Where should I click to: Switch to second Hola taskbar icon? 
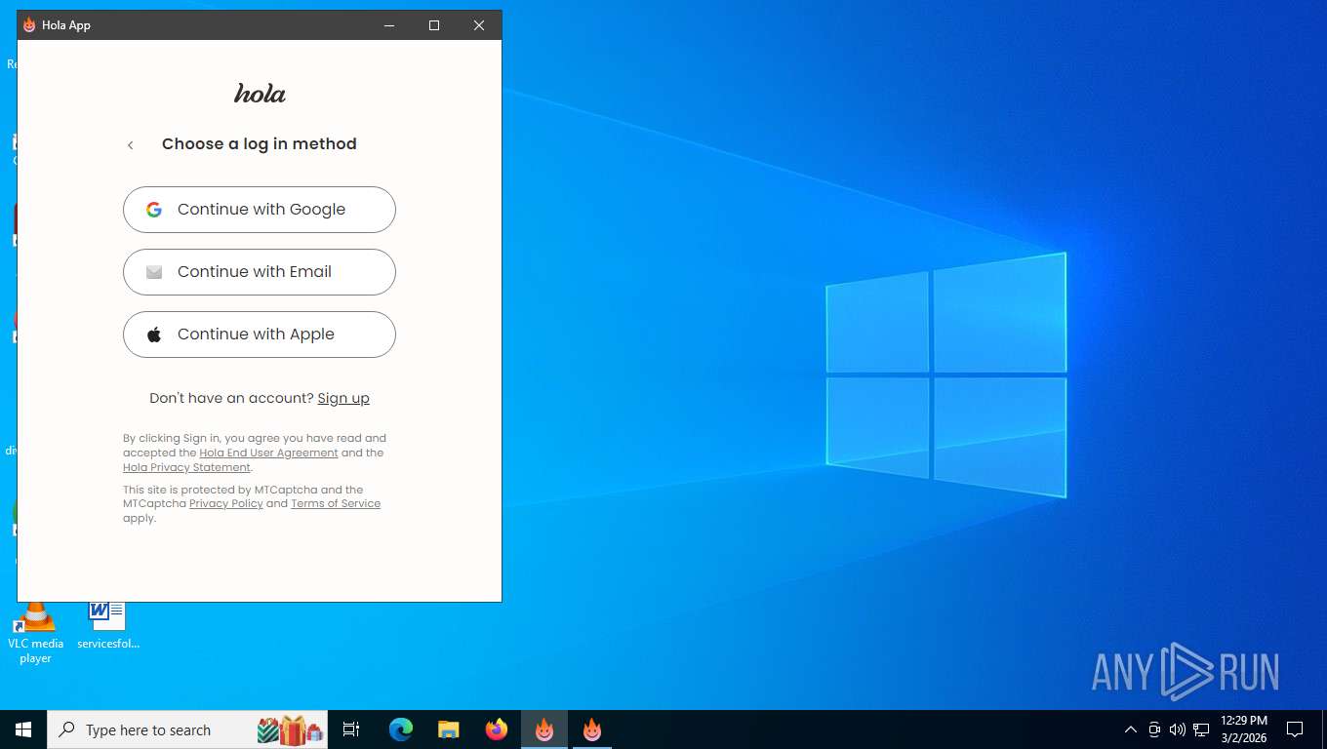(592, 729)
